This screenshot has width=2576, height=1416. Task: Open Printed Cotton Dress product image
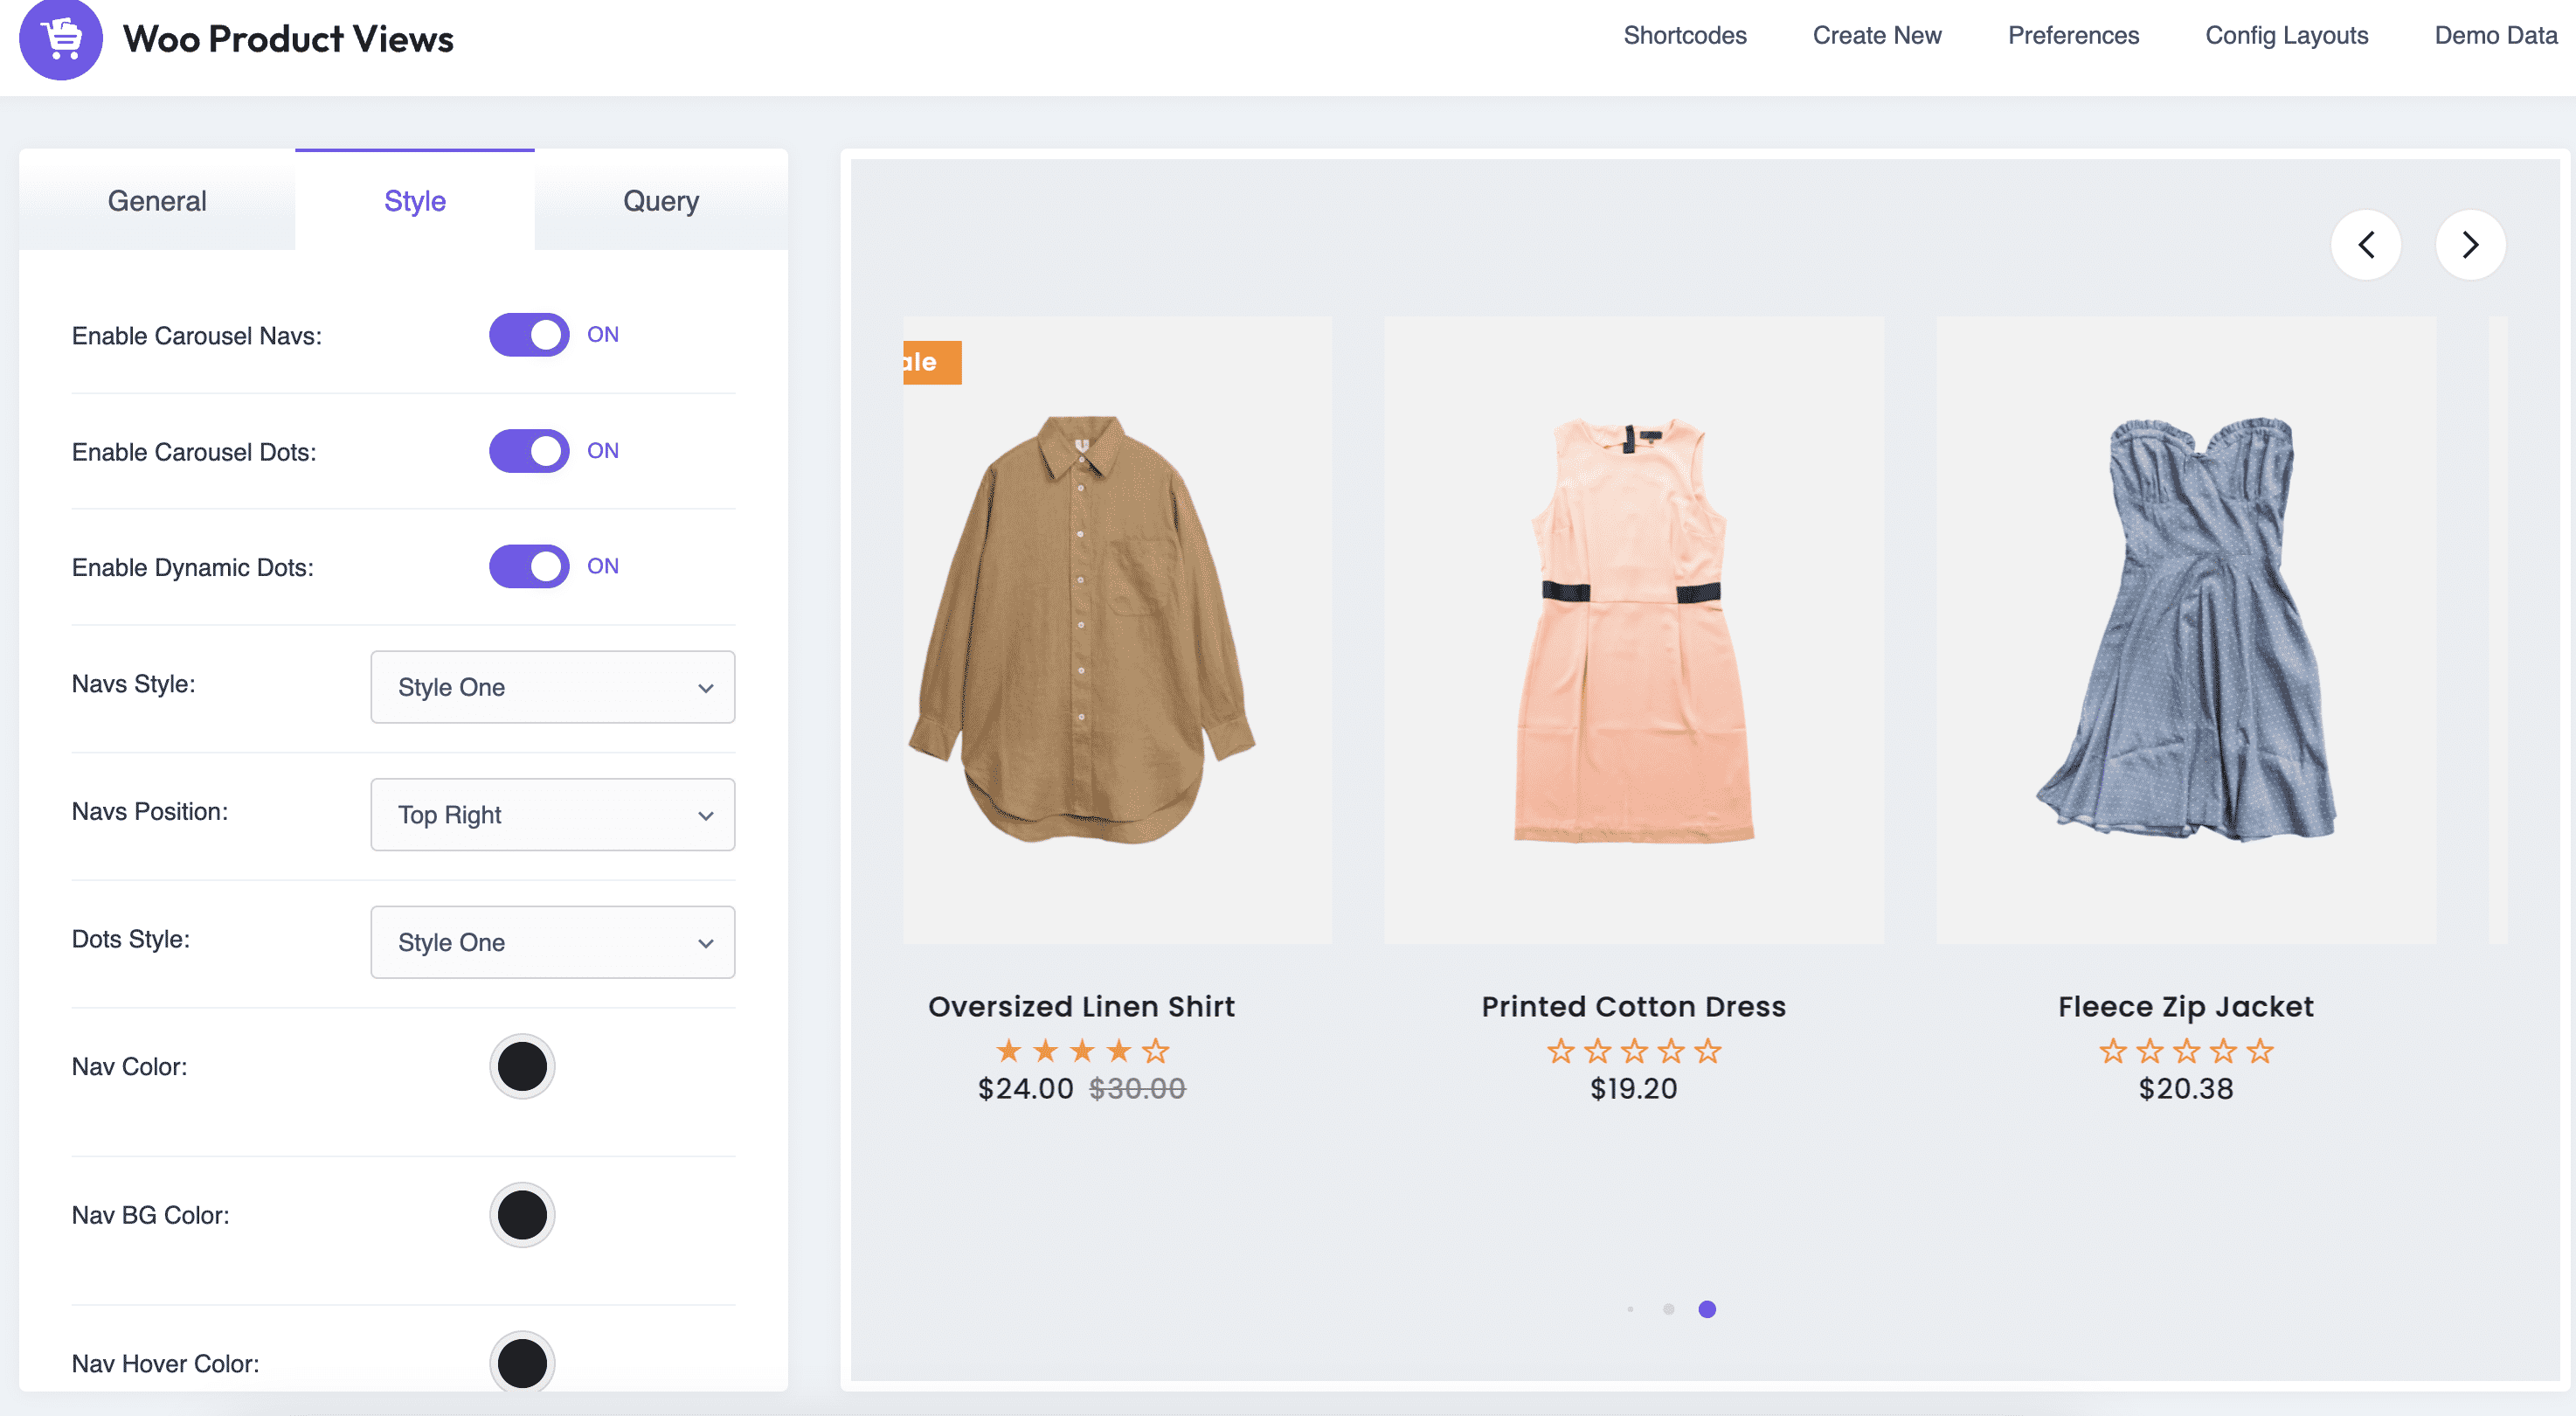[1634, 630]
